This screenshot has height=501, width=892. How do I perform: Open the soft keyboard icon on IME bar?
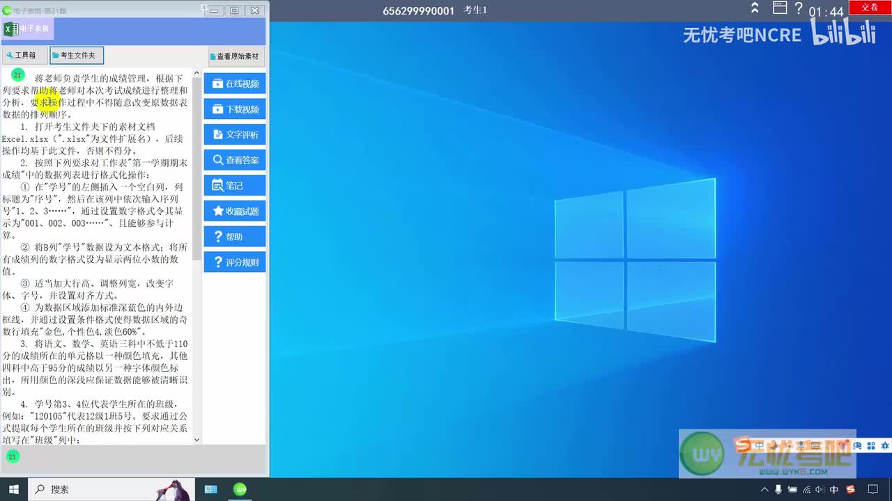[x=815, y=445]
